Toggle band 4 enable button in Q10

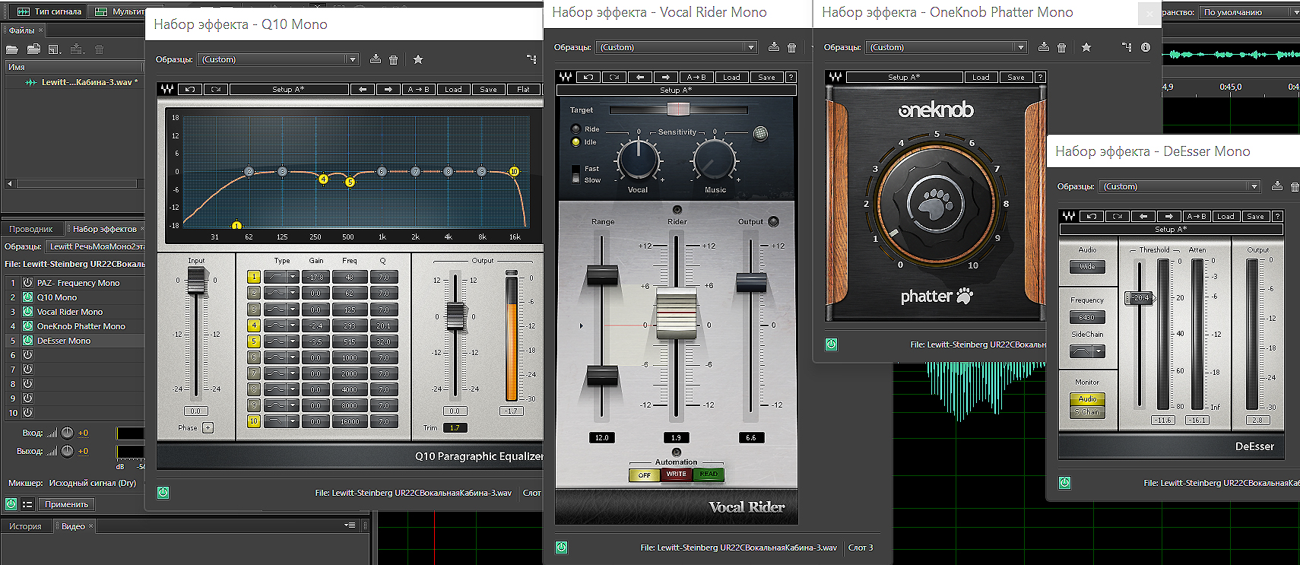253,325
